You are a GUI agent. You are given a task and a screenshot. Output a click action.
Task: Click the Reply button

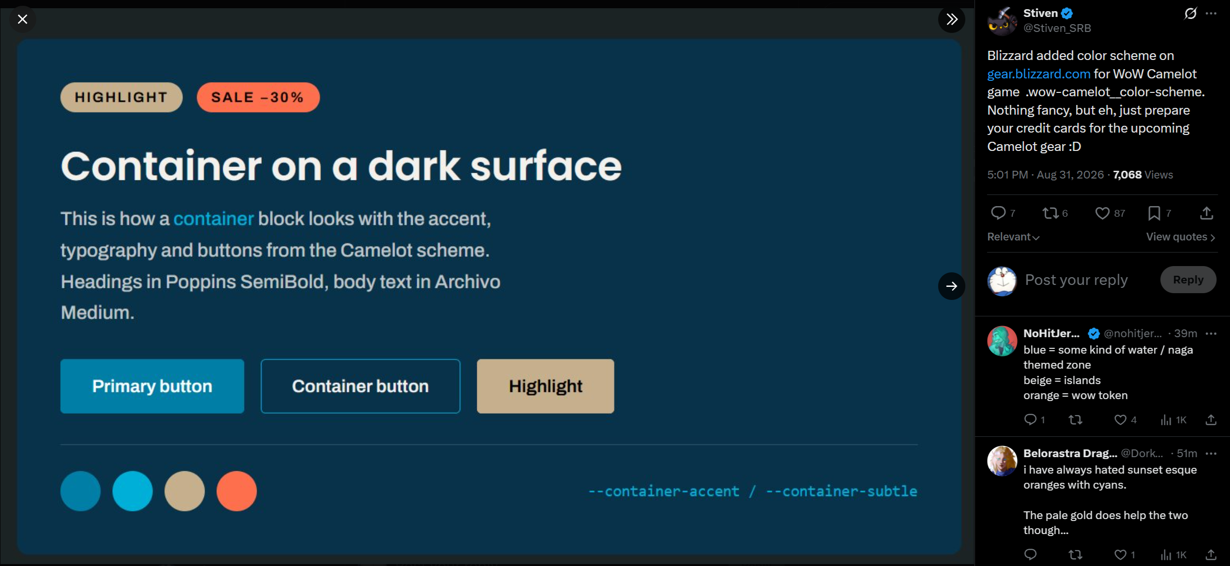pos(1188,280)
